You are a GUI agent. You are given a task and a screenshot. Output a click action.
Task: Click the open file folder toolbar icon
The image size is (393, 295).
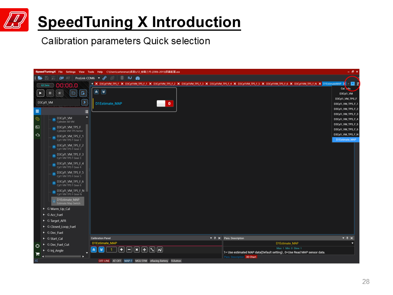(40, 78)
